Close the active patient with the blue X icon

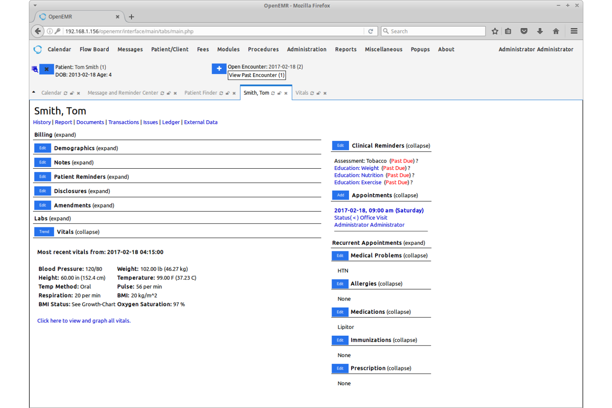[x=46, y=69]
